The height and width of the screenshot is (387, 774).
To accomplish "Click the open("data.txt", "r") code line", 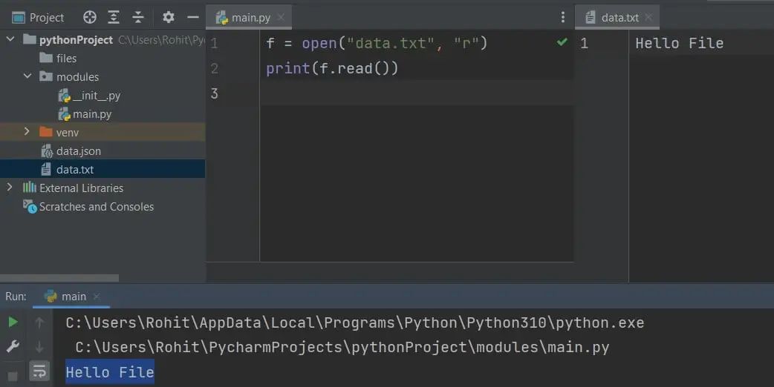I will coord(377,43).
